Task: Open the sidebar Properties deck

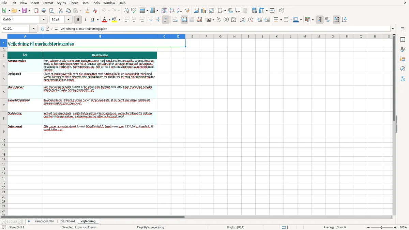Action: (x=403, y=40)
